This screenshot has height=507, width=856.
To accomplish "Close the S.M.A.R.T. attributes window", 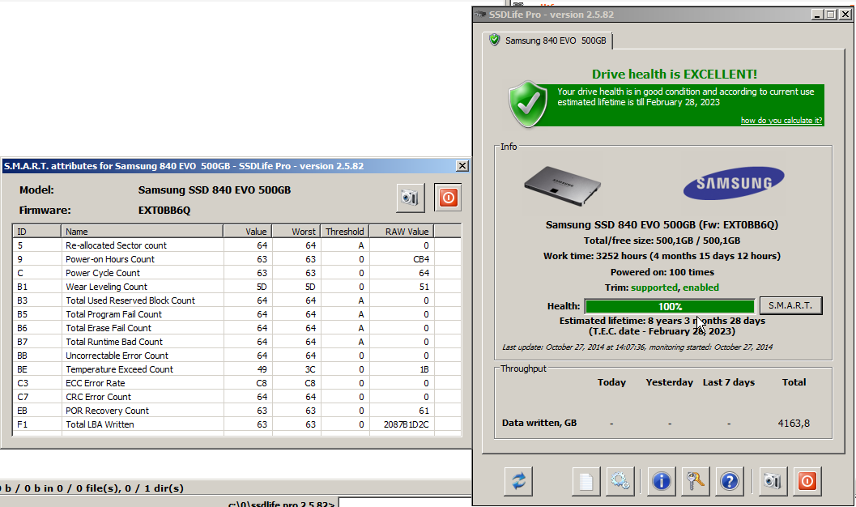I will [462, 166].
